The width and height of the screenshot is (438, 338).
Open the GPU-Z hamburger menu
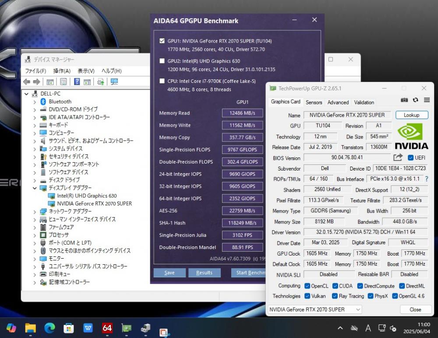pyautogui.click(x=427, y=100)
